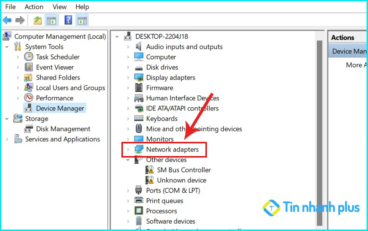Click the Display adapters icon

click(139, 78)
